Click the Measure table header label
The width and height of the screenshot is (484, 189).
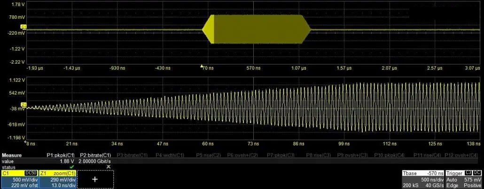pyautogui.click(x=11, y=155)
